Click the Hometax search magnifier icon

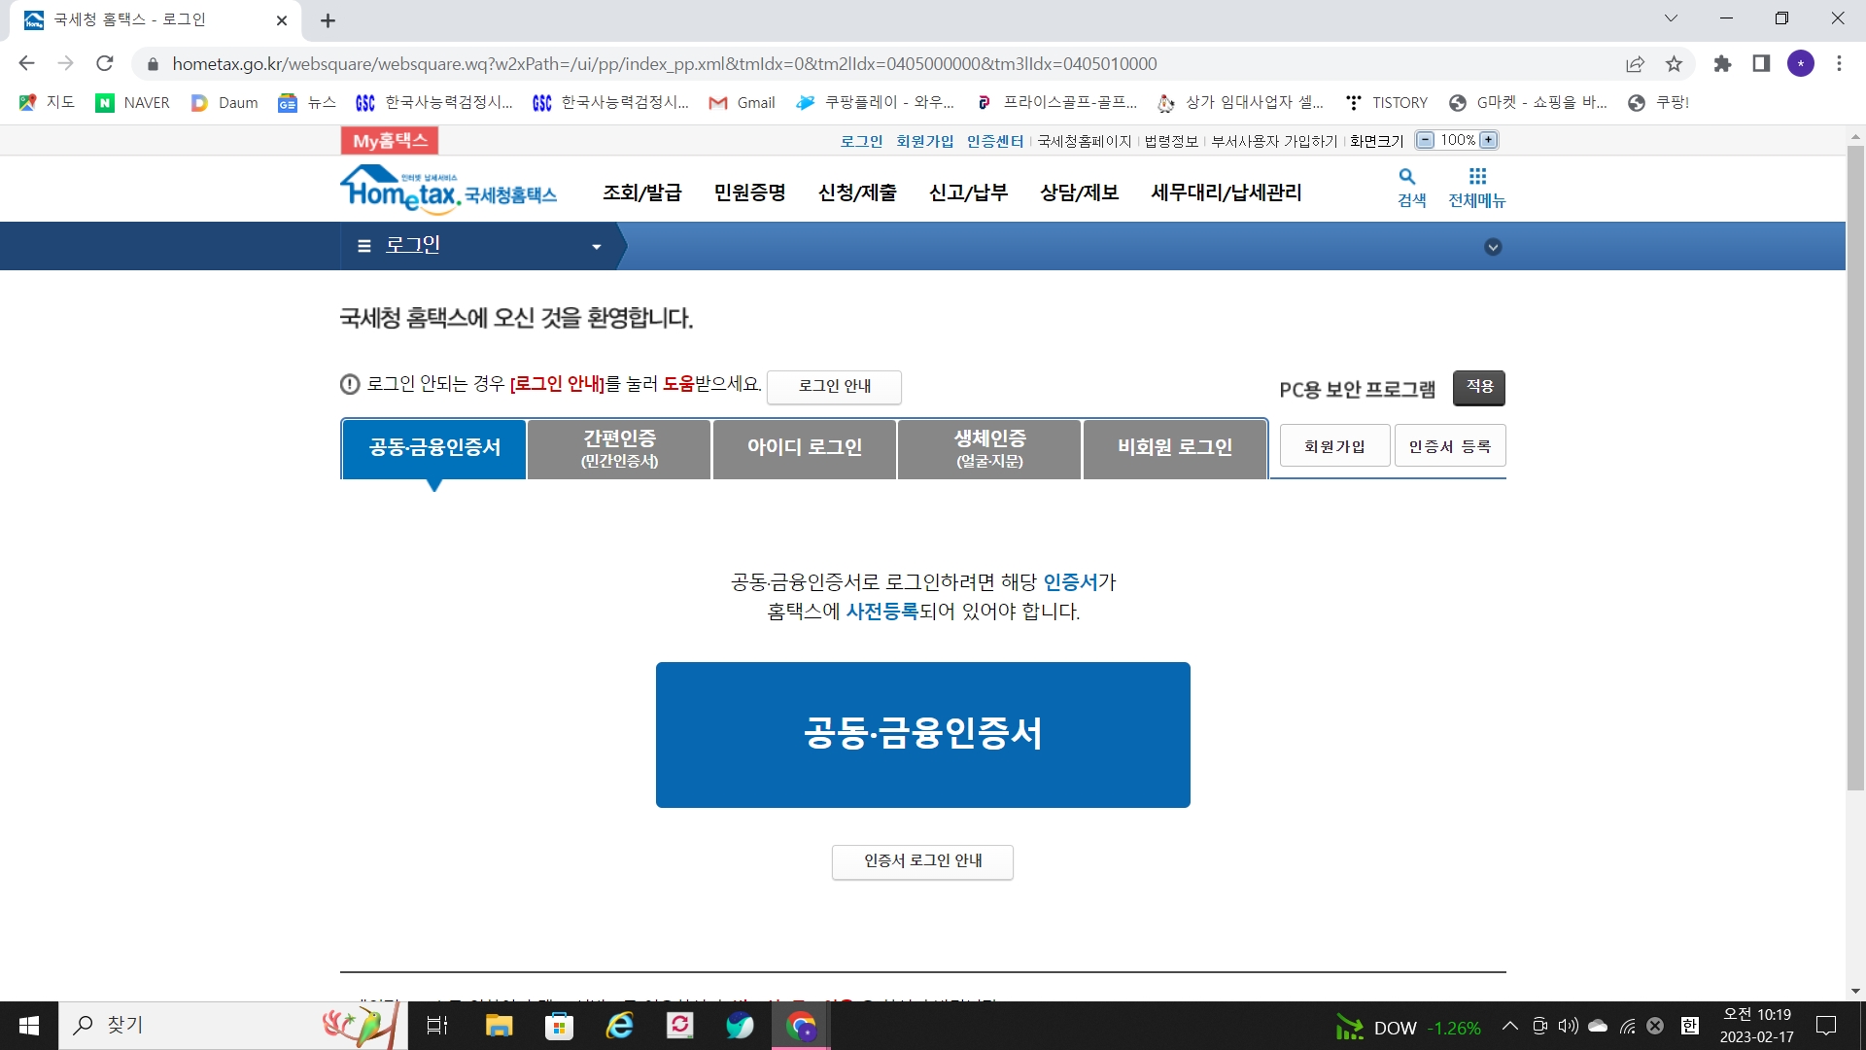tap(1406, 177)
